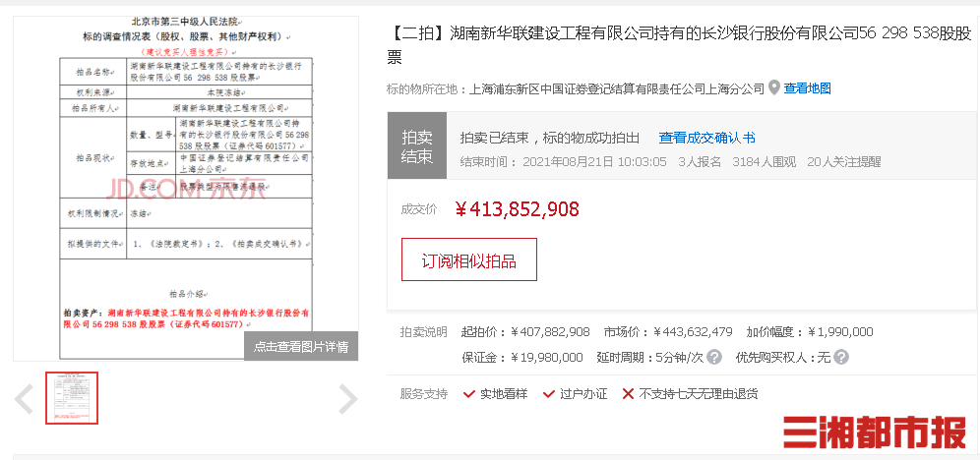Click the 20人关注提醒 text
Screen dimensions: 980x460
pyautogui.click(x=844, y=162)
